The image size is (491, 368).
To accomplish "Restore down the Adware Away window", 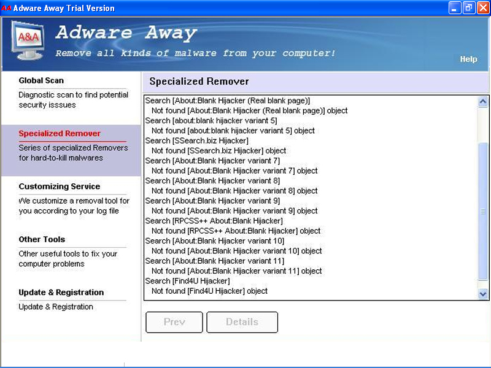I will [x=469, y=8].
